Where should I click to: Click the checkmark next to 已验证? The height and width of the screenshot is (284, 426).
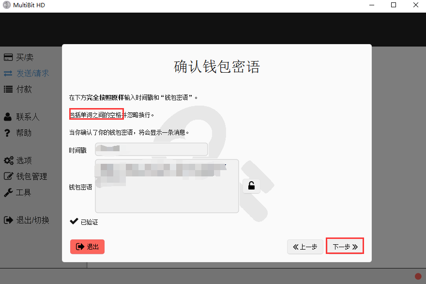click(x=74, y=221)
